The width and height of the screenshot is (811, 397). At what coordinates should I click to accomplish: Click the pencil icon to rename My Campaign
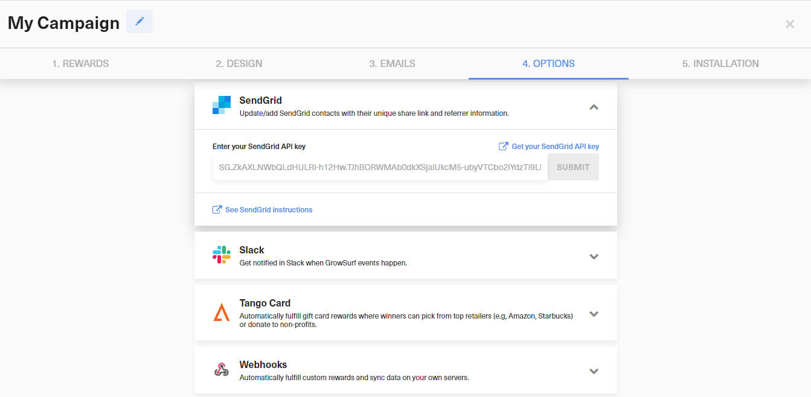click(x=139, y=22)
